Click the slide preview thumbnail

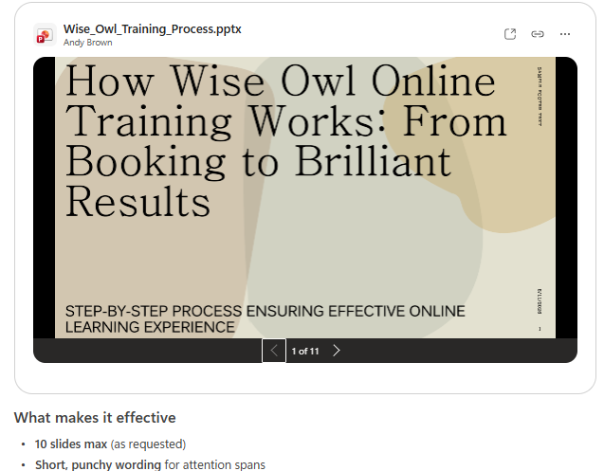tap(305, 197)
